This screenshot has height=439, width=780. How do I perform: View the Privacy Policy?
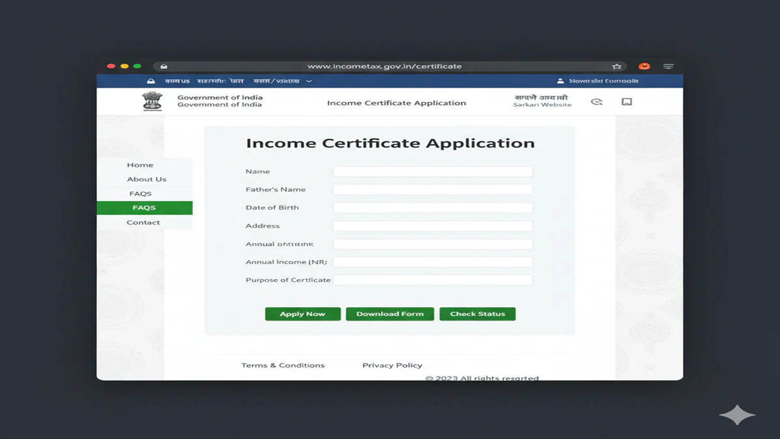coord(392,365)
